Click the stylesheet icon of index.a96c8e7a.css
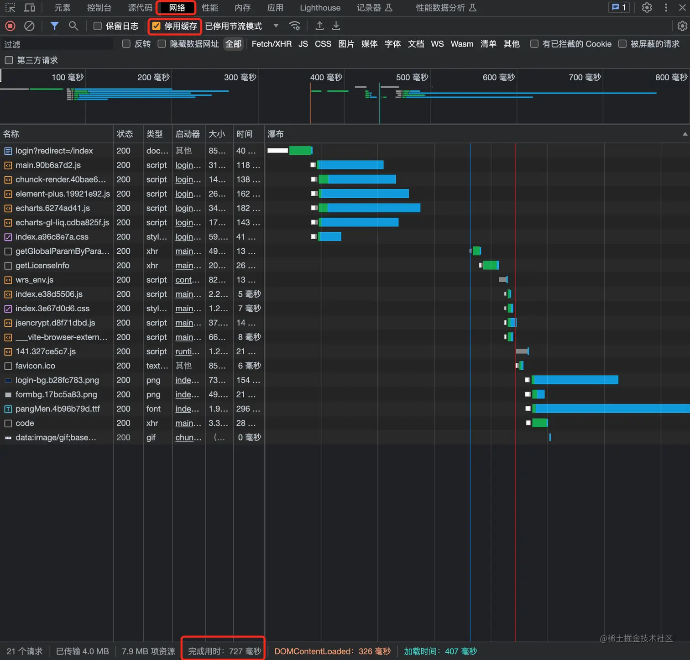The height and width of the screenshot is (660, 690). 8,237
